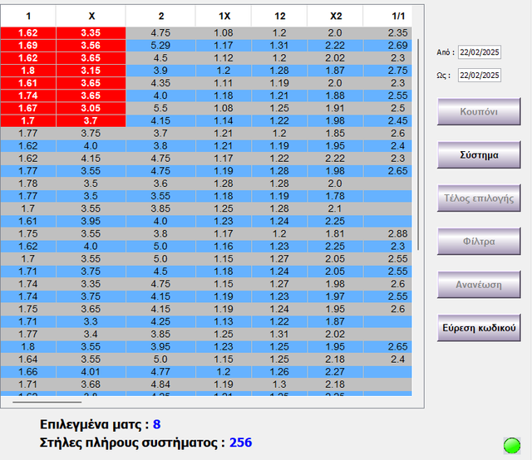Click the 2.45 cell in column 1/1
This screenshot has width=532, height=460.
pyautogui.click(x=388, y=120)
